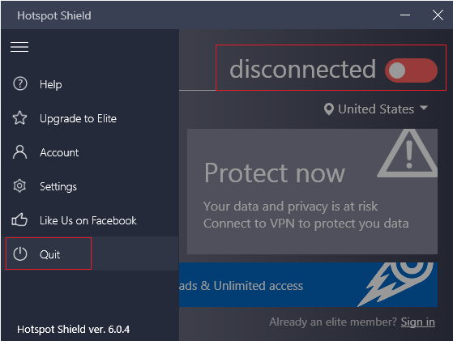The height and width of the screenshot is (341, 453).
Task: Expand the United States dropdown arrow
Action: pos(424,108)
